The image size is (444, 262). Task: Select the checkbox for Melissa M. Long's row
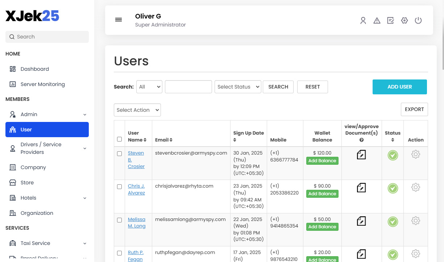tap(119, 220)
